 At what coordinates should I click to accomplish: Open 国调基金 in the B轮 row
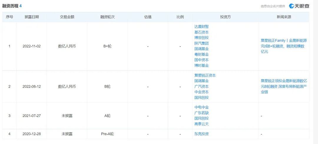(x=201, y=81)
